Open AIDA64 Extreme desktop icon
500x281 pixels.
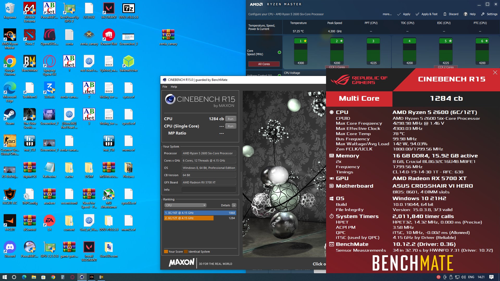[30, 12]
